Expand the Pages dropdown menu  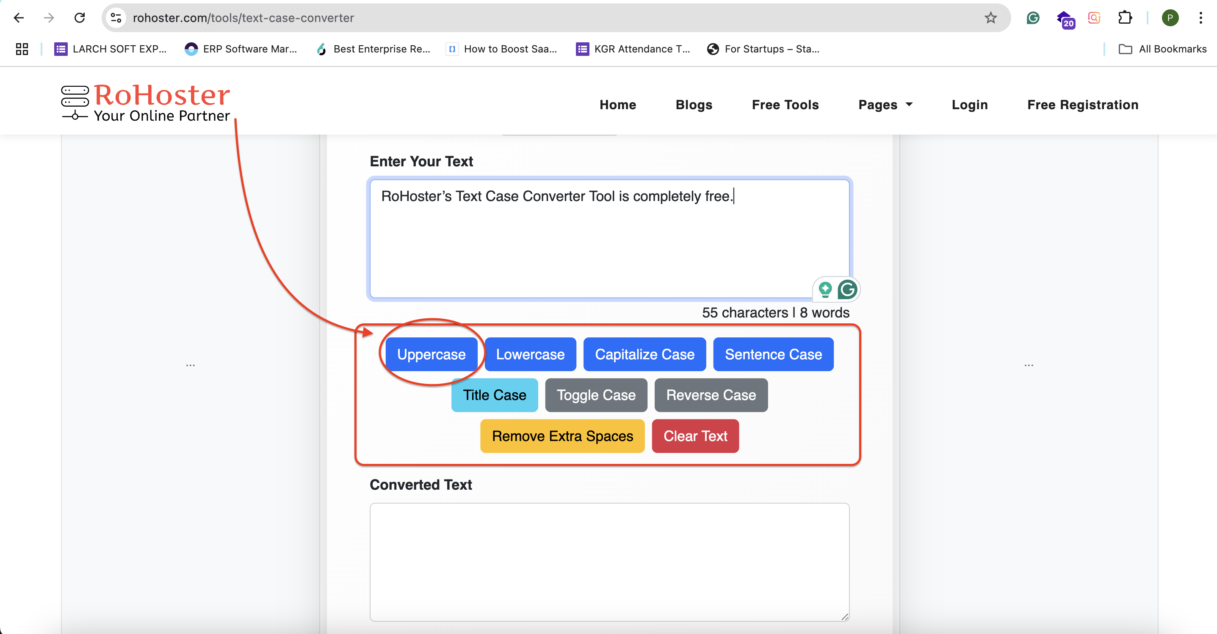click(x=885, y=105)
